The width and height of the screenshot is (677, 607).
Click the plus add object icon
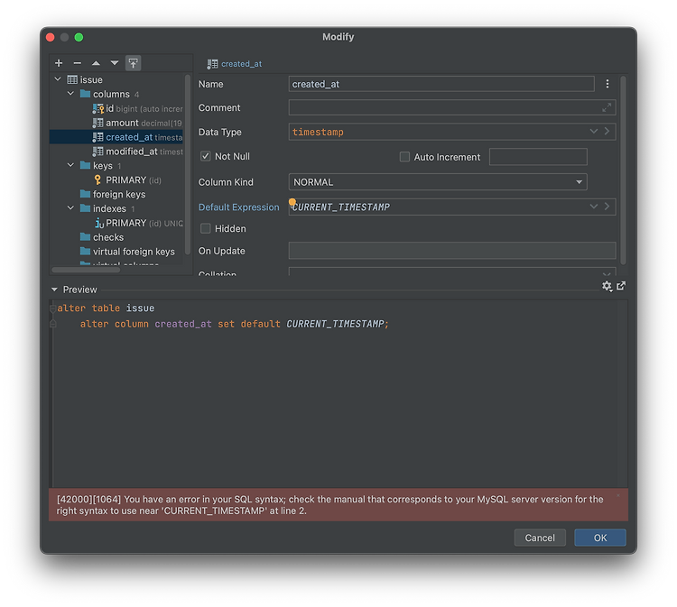[x=59, y=63]
